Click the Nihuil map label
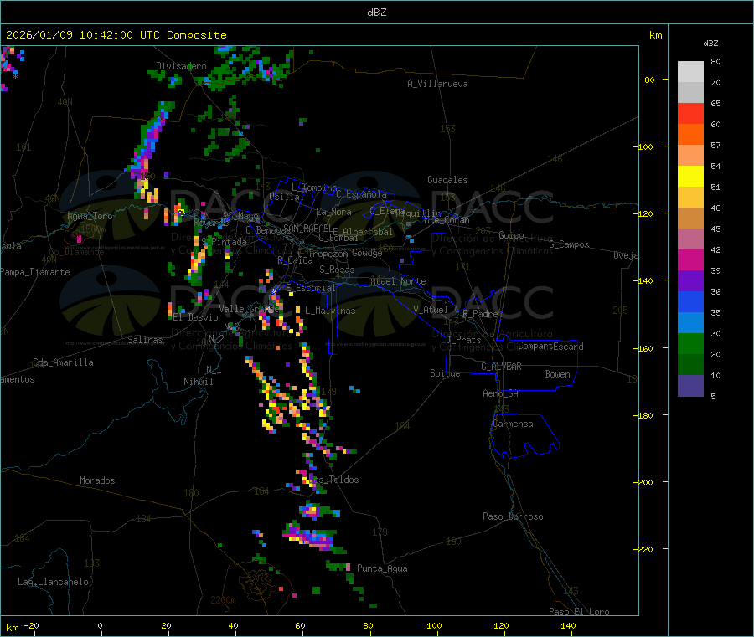The height and width of the screenshot is (637, 754). [x=199, y=382]
